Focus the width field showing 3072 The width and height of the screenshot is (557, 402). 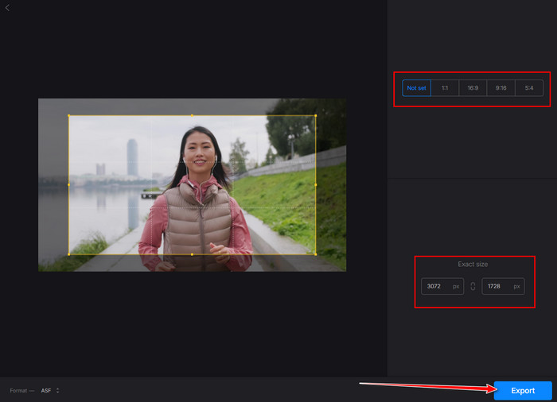pyautogui.click(x=437, y=286)
